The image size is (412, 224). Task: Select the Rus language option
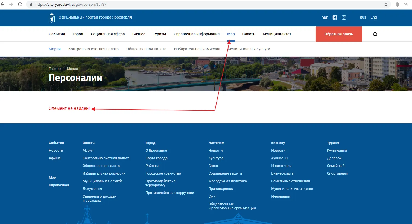point(363,17)
